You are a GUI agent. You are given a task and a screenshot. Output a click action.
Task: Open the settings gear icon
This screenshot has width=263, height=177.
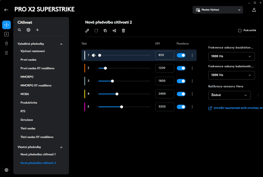coord(6,170)
